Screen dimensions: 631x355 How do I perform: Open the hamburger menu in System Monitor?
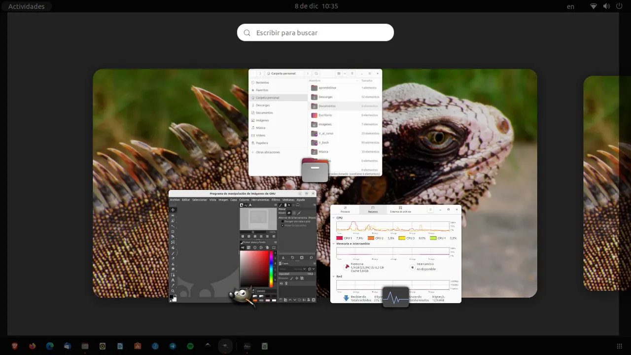[x=430, y=210]
